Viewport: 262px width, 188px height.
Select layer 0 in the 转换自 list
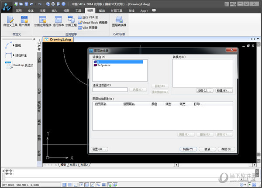coord(118,62)
